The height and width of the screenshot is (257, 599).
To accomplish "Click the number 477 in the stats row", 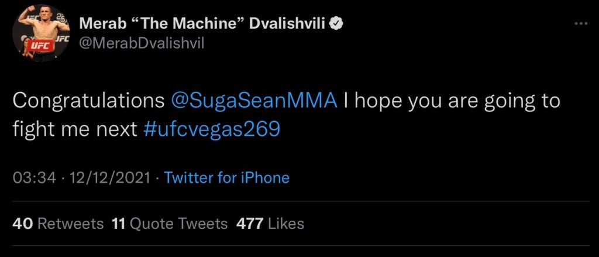I will (250, 224).
